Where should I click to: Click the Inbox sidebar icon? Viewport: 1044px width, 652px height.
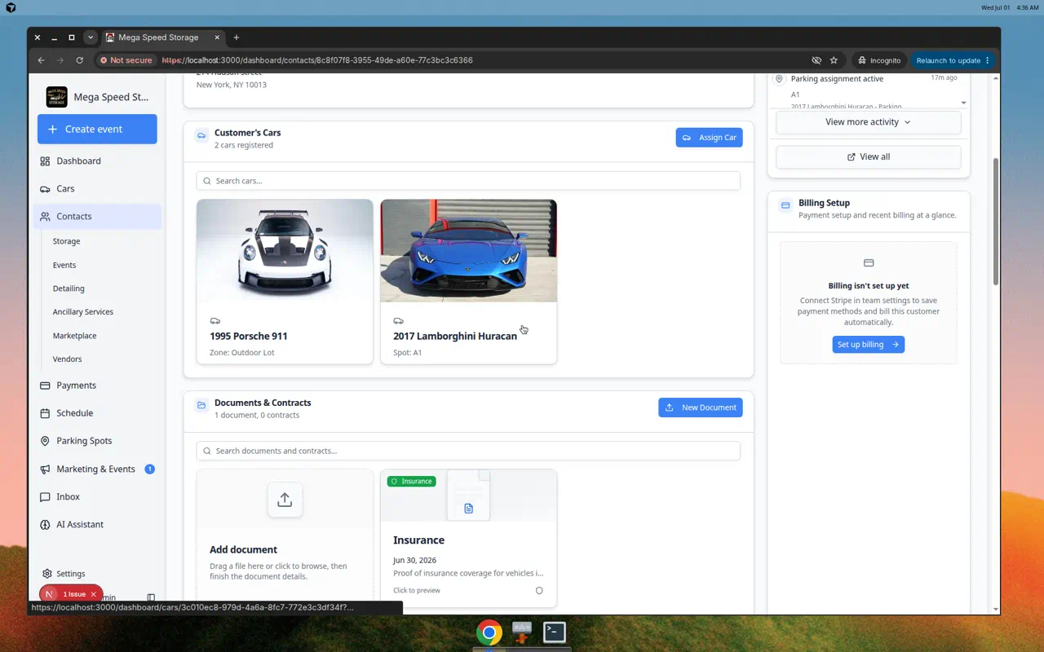click(x=45, y=497)
